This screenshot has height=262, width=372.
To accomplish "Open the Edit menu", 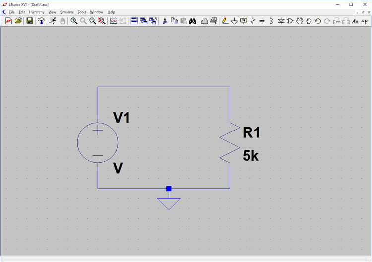I will pos(22,12).
